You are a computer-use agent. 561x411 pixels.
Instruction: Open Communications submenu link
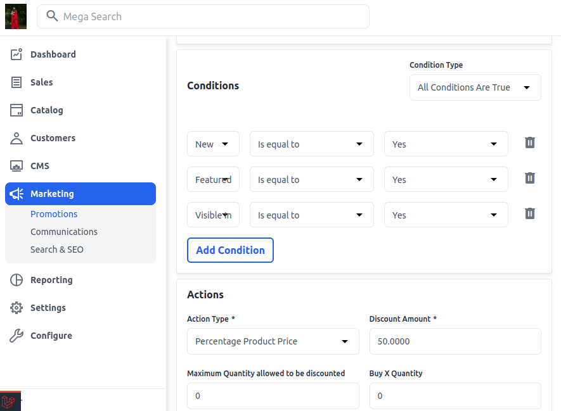(x=63, y=232)
